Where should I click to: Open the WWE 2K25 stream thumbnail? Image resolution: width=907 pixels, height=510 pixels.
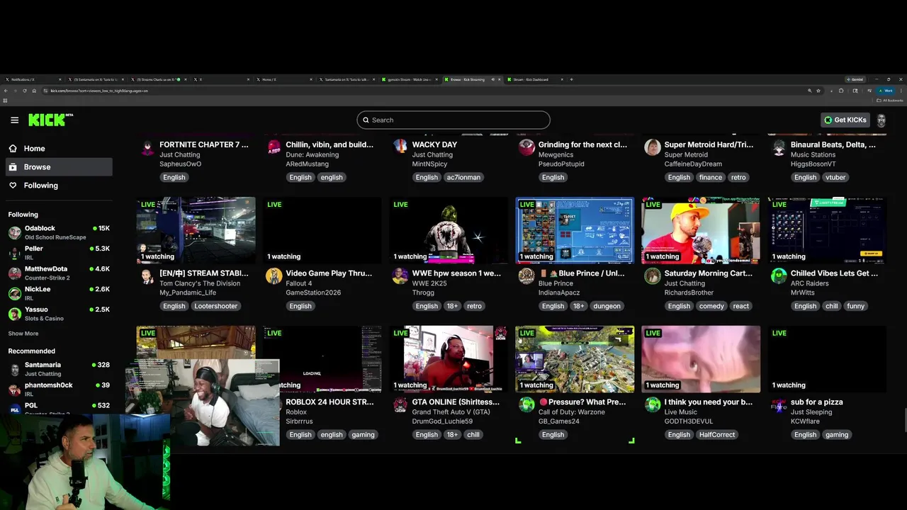[449, 230]
